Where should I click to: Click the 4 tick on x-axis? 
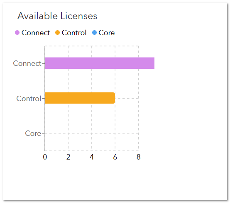click(92, 157)
